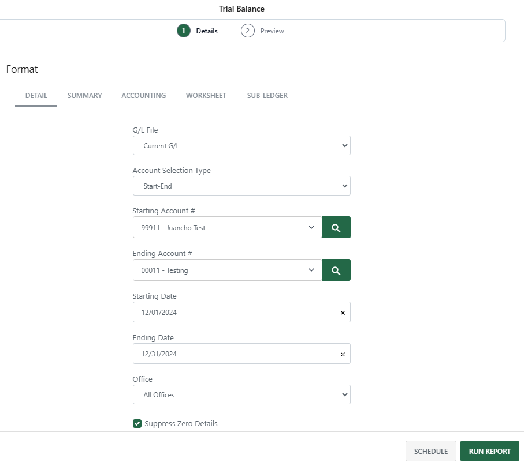Open the G/L File dropdown chevron
The image size is (524, 466).
[344, 145]
